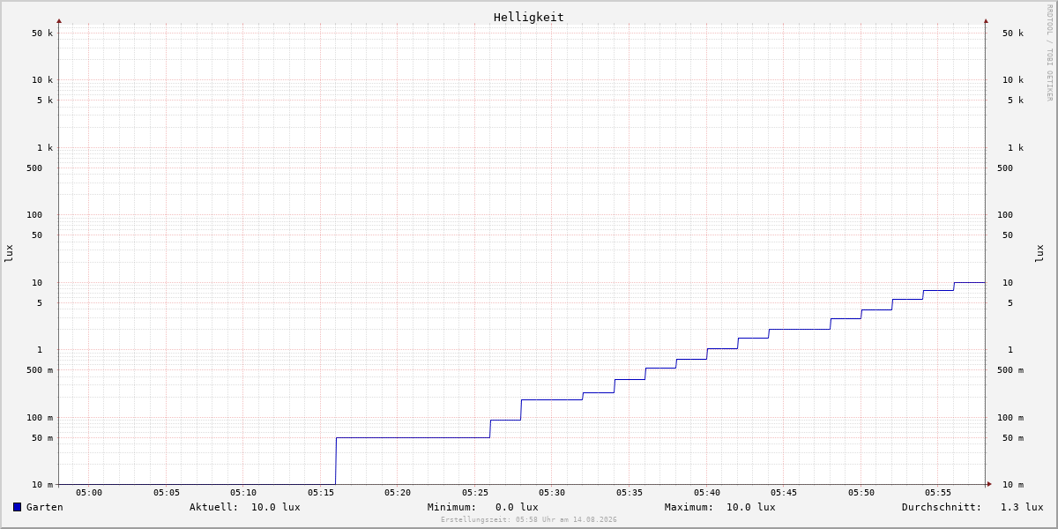
Task: Click the 50 k label on left axis
Action: click(x=42, y=34)
